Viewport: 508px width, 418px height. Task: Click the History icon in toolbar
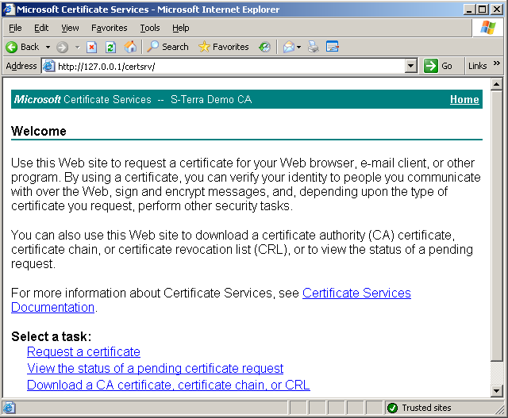[264, 48]
